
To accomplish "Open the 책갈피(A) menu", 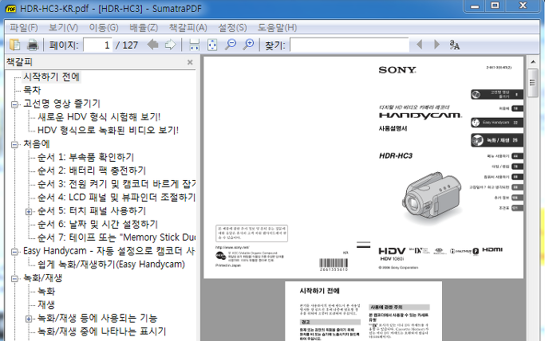I will point(188,27).
